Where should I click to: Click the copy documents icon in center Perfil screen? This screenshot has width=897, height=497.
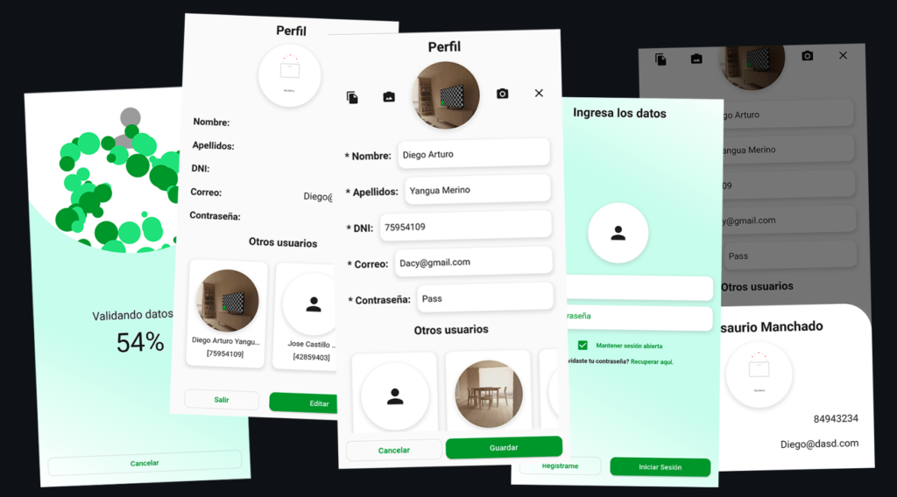pyautogui.click(x=352, y=98)
